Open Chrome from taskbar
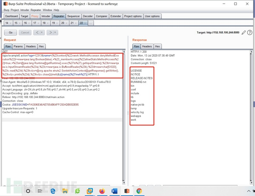The image size is (255, 196). pos(139,191)
